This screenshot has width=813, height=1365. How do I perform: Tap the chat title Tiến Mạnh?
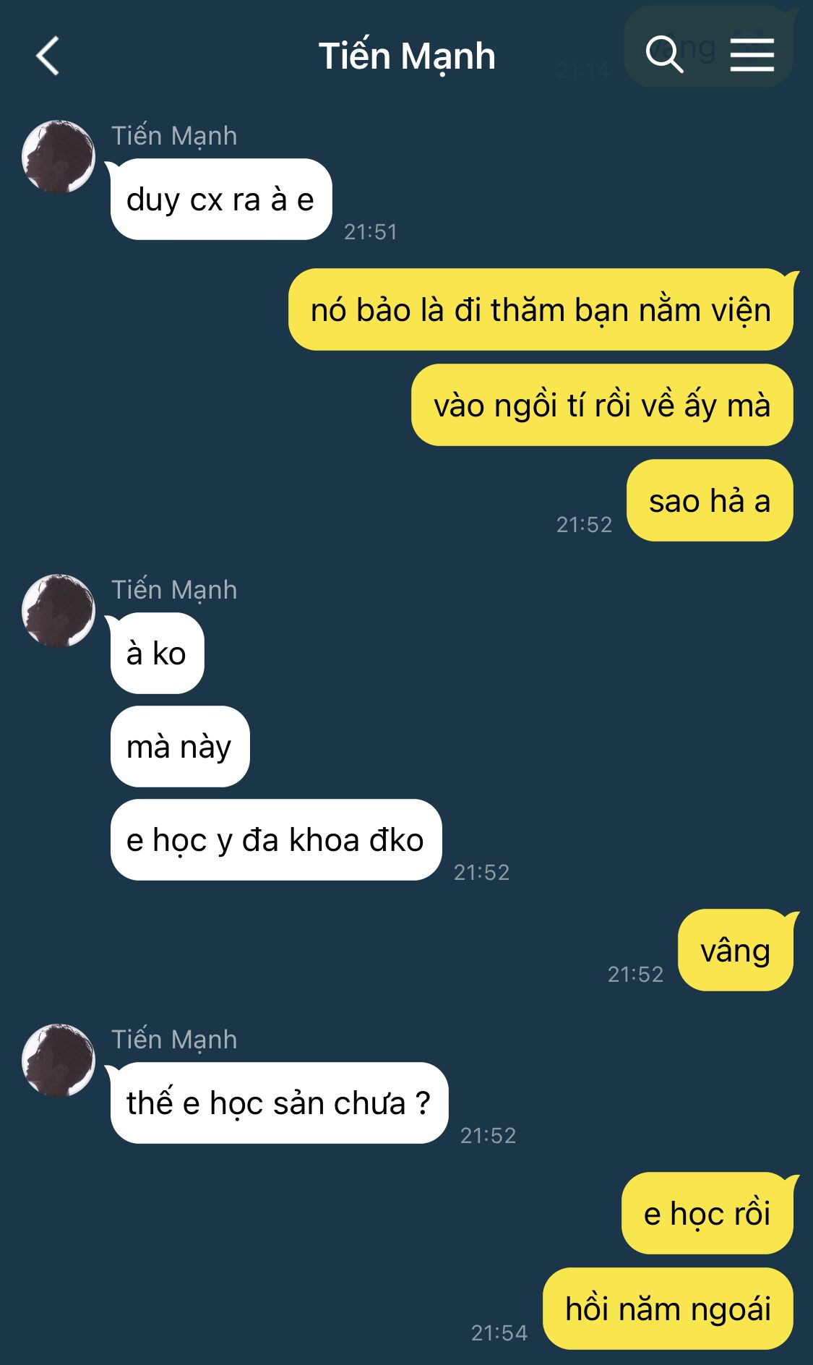pyautogui.click(x=407, y=56)
